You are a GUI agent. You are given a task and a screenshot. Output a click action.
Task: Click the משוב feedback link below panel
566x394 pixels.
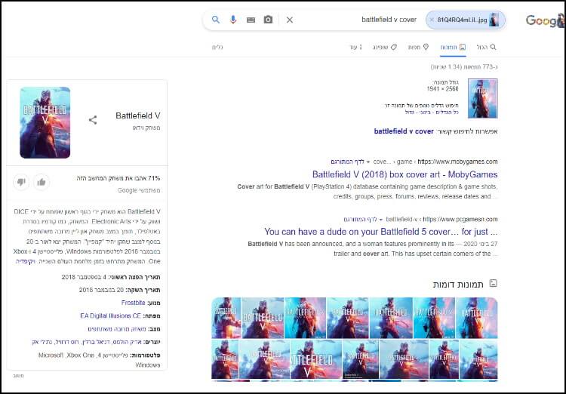pos(18,376)
